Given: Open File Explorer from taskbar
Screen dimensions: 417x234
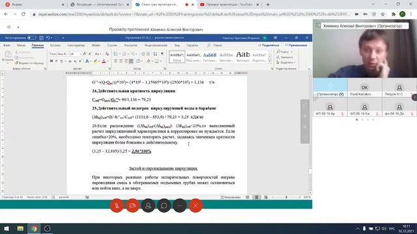Looking at the screenshot, I should tap(20, 228).
